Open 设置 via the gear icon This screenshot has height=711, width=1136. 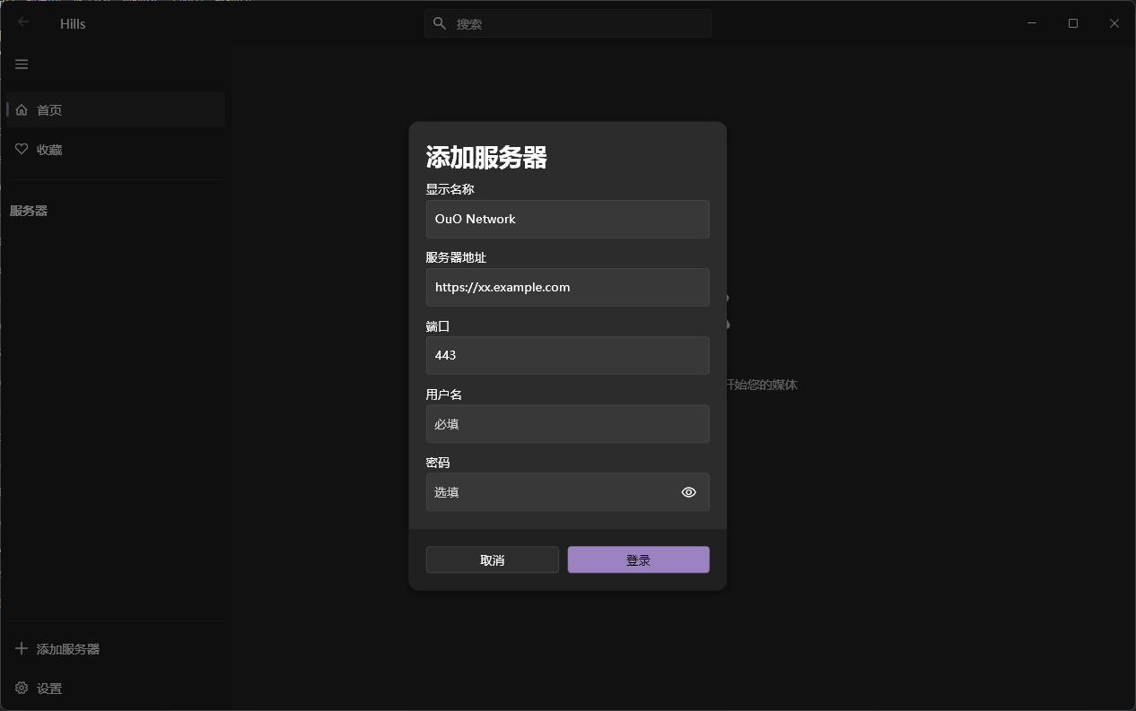[22, 688]
